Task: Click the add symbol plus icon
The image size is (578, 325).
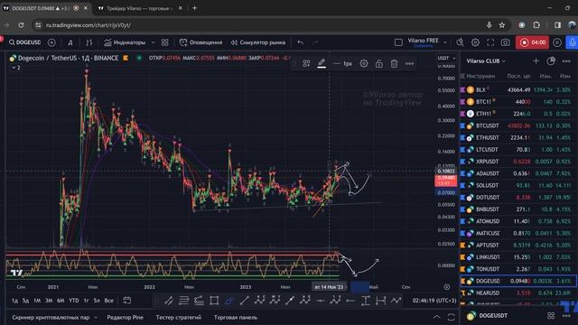Action: point(51,42)
